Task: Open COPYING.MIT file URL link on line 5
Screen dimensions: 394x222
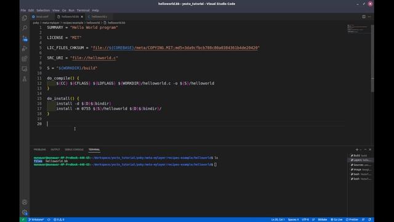Action: (175, 47)
